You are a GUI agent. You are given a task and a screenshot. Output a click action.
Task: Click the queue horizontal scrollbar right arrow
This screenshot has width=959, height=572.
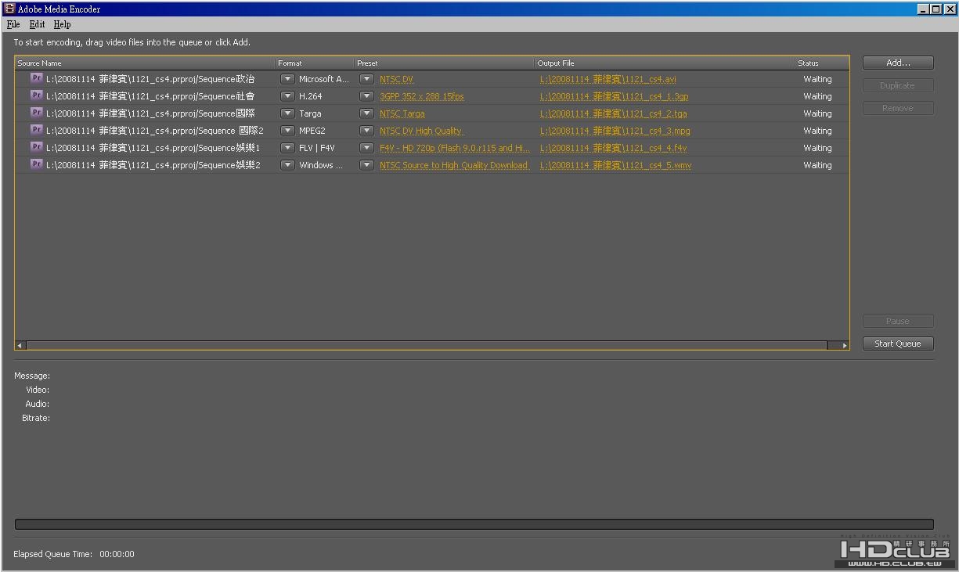(844, 345)
